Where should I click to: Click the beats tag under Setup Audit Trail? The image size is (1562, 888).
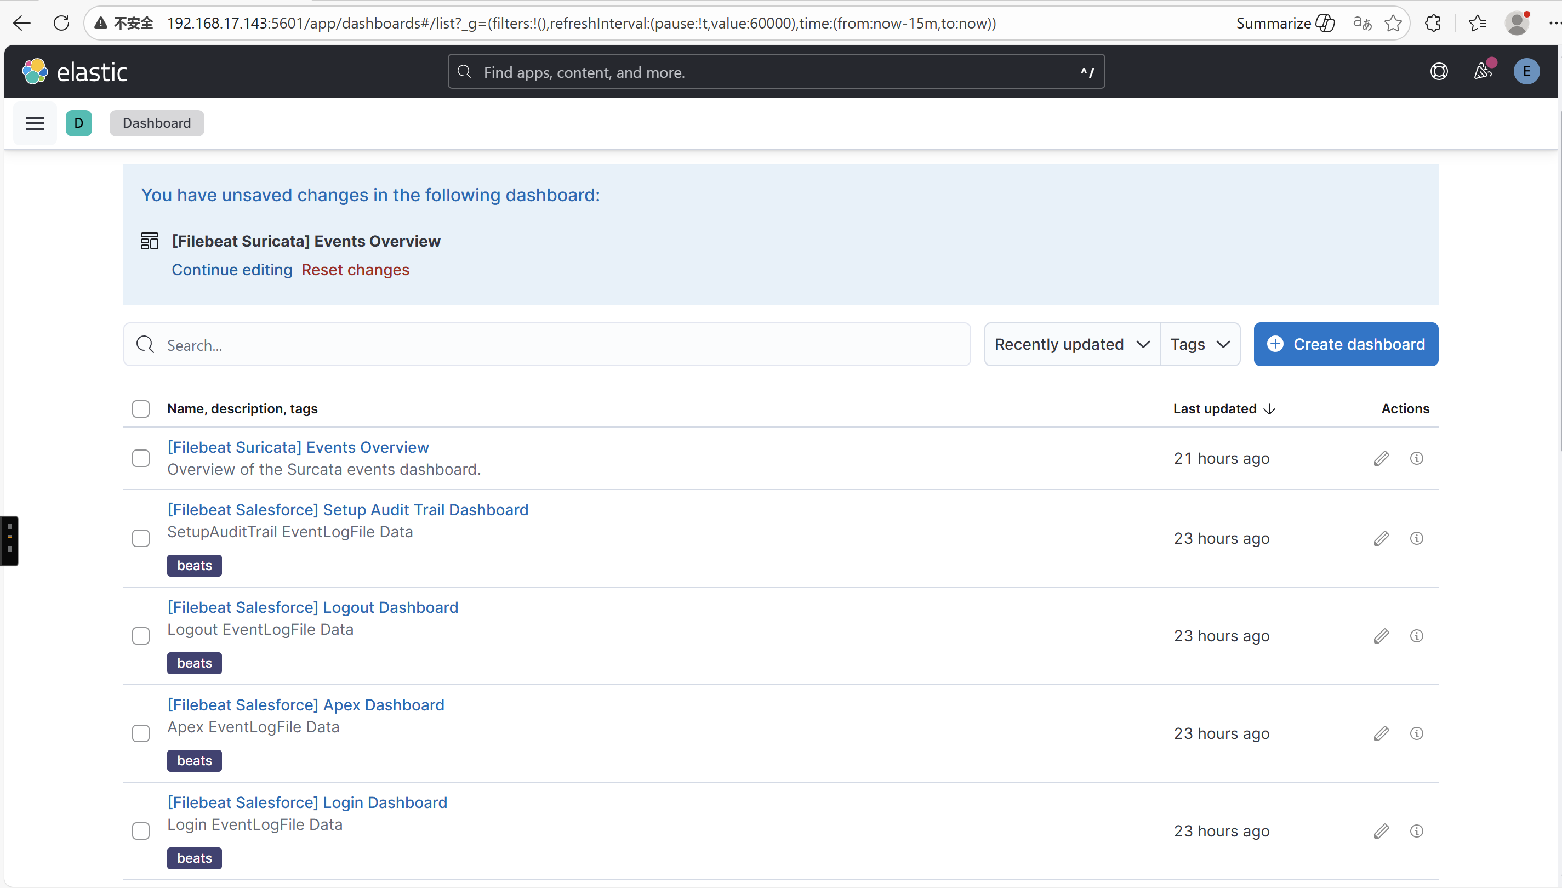[195, 565]
